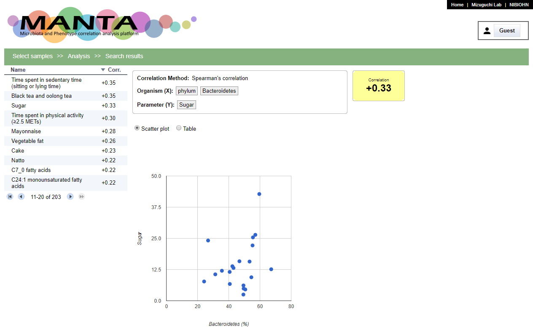
Task: Click the 11-20 of 203 page indicator
Action: click(46, 197)
